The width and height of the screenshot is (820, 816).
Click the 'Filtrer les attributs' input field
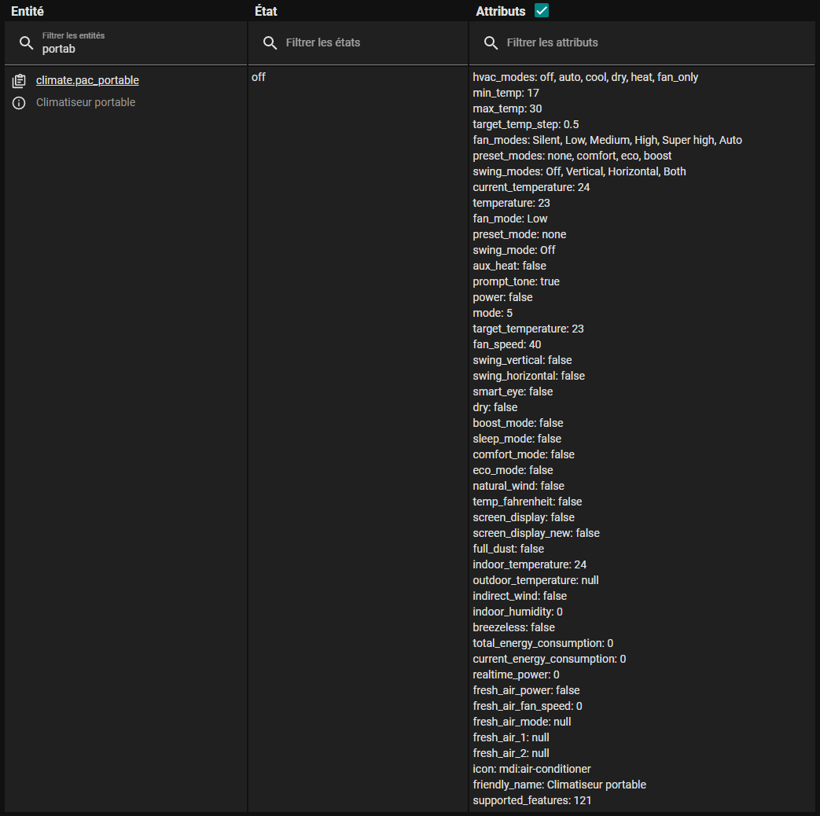pos(653,42)
